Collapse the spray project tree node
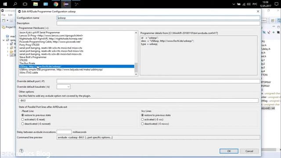The image size is (281, 158). (x=4, y=40)
